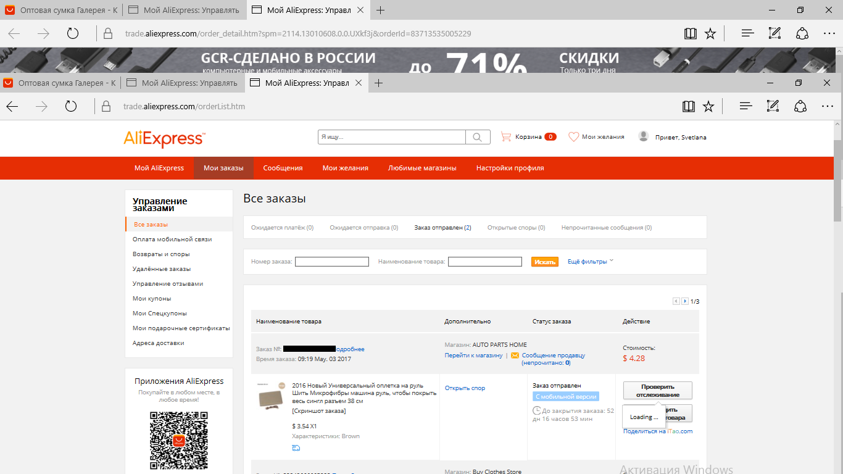
Task: Refresh the front orderList page
Action: [71, 106]
